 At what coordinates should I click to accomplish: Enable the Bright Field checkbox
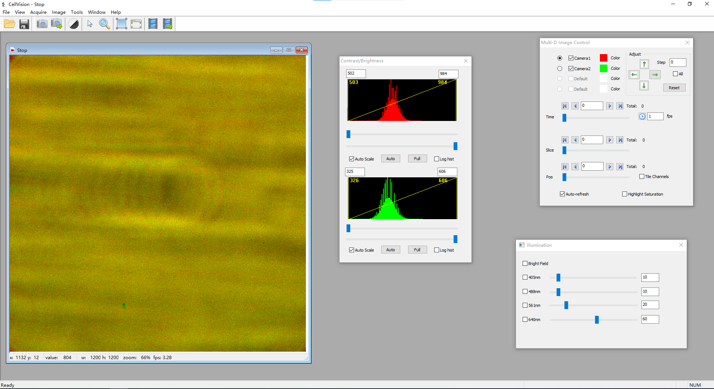coord(525,264)
